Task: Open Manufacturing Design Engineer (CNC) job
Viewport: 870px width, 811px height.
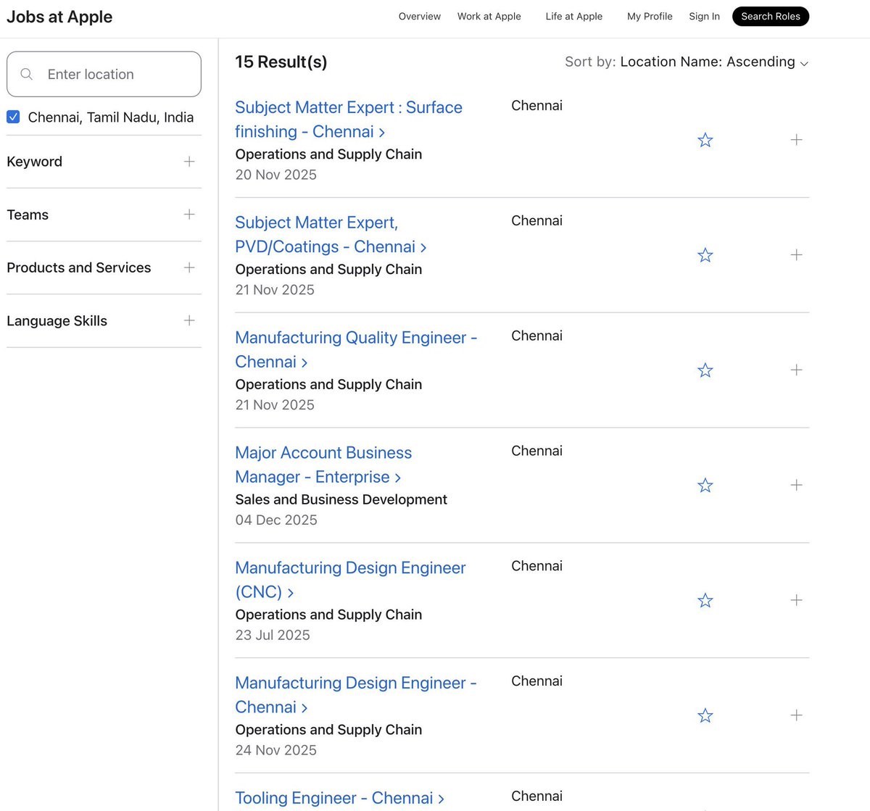Action: click(350, 580)
